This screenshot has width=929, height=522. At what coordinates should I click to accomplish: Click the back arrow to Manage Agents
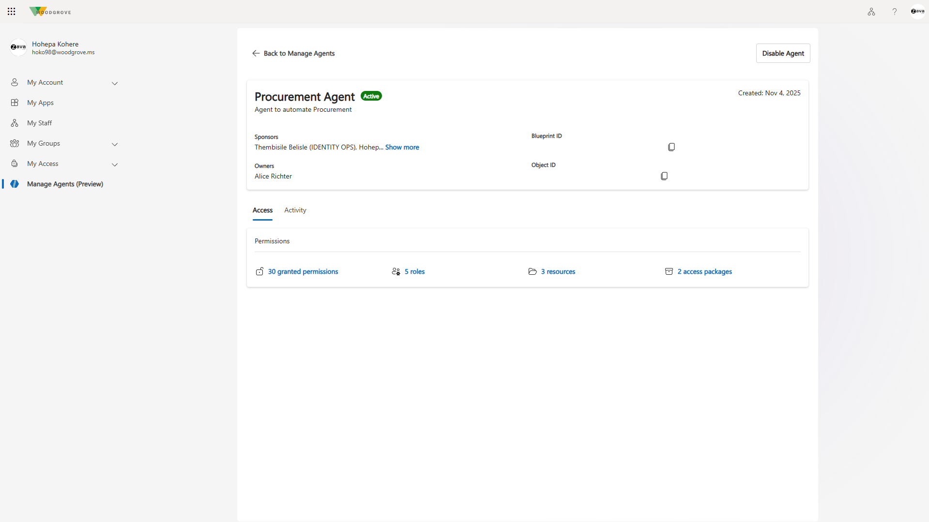click(256, 53)
